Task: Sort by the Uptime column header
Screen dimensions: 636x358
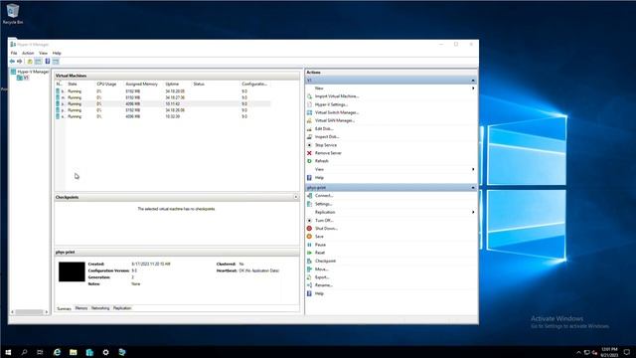Action: click(x=172, y=84)
